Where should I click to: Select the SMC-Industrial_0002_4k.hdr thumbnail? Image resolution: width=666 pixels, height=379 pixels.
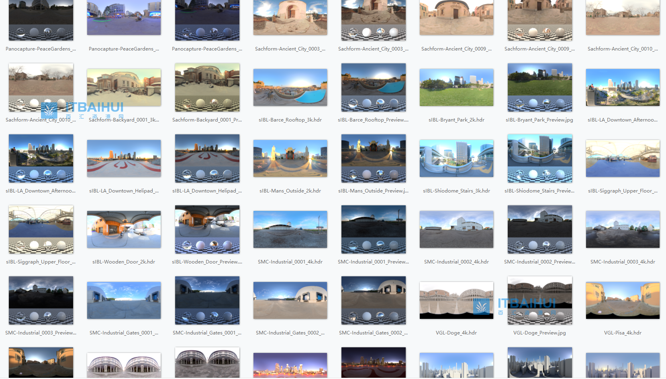pyautogui.click(x=456, y=229)
